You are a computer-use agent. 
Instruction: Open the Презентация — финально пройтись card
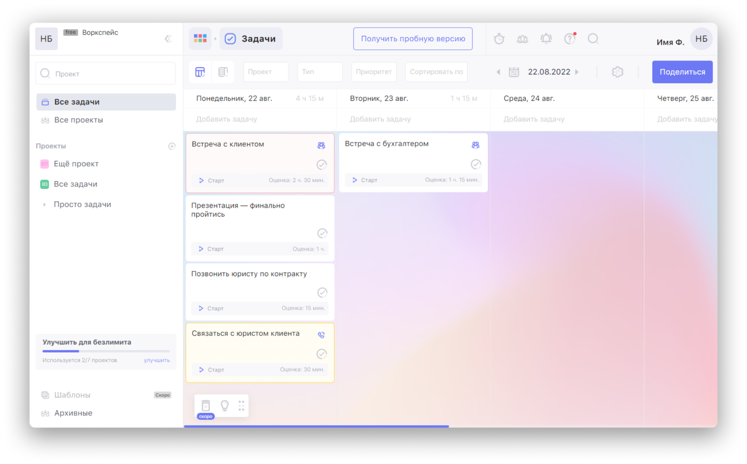click(x=260, y=228)
